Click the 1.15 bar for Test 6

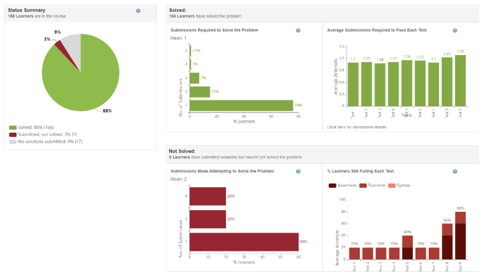420,83
